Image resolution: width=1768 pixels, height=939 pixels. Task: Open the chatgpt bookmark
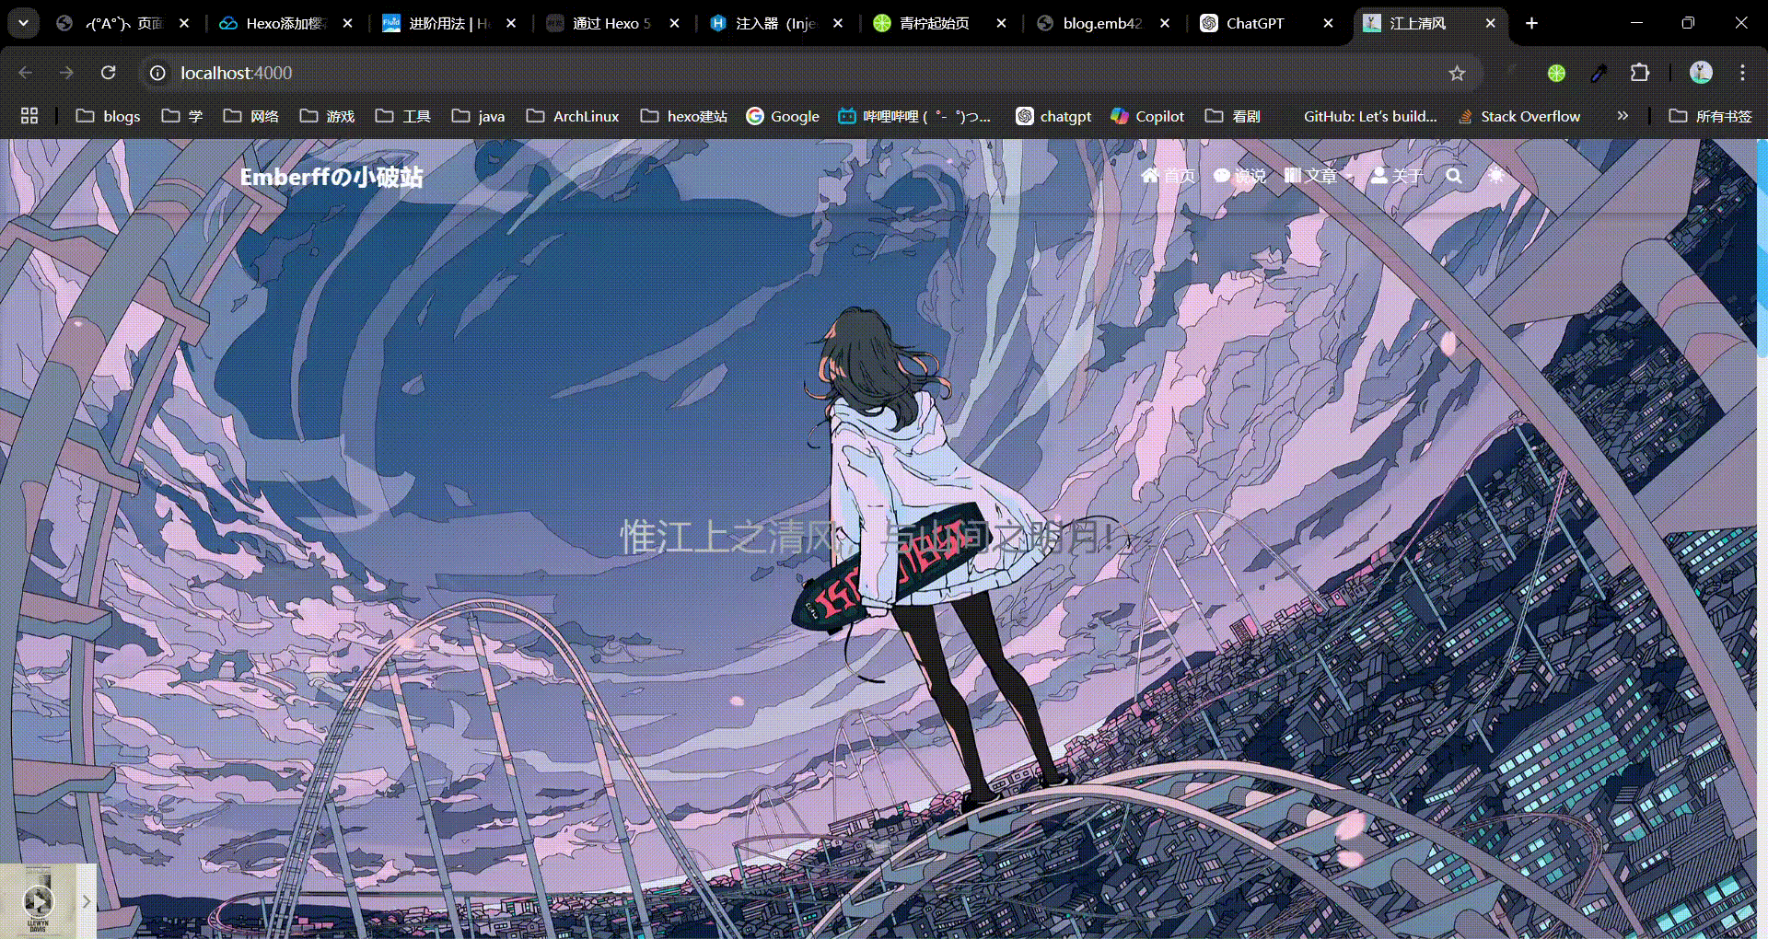coord(1054,116)
